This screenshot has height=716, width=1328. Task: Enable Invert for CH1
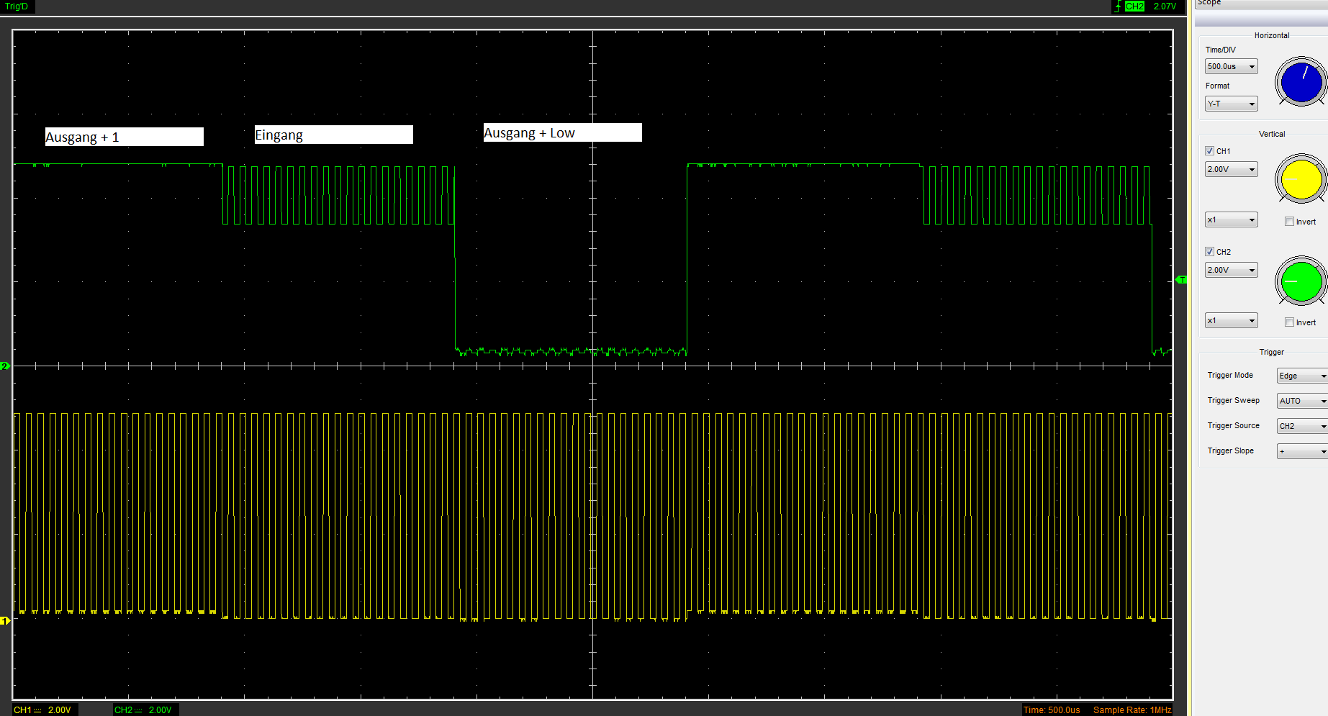[1290, 222]
